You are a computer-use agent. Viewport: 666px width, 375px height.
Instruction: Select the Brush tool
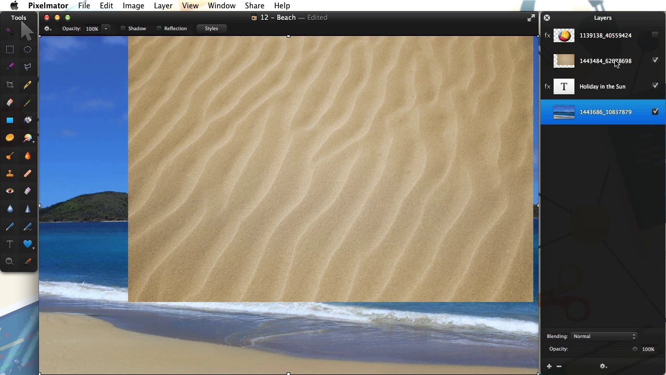[x=28, y=103]
